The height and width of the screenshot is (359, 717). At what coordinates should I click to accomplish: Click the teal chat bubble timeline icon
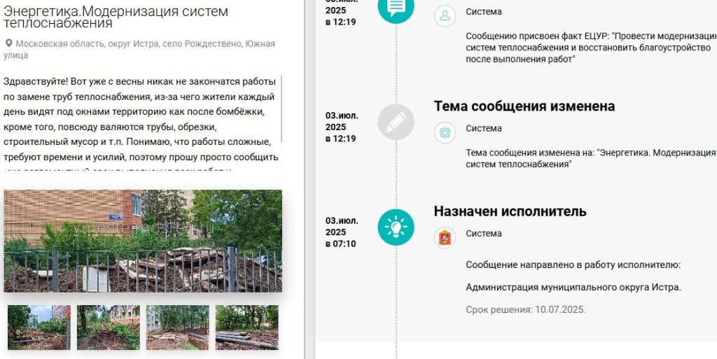tap(396, 7)
